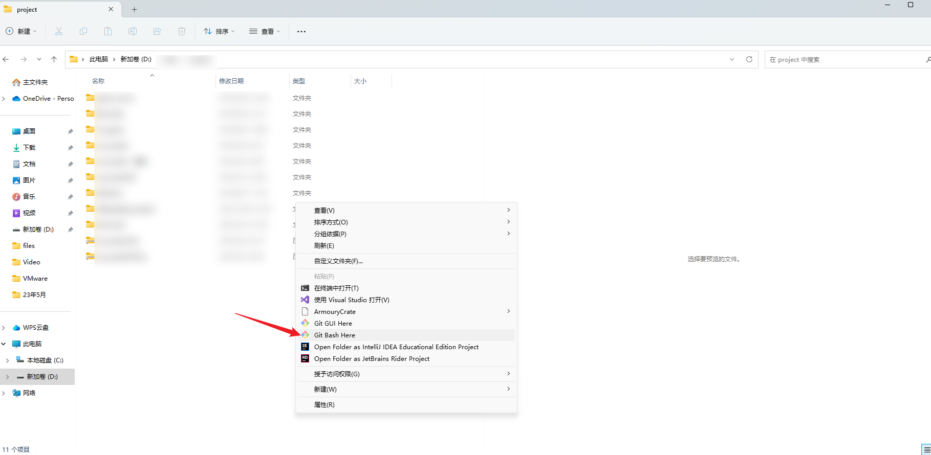The width and height of the screenshot is (931, 455).
Task: Click the Up one level arrow
Action: 54,59
